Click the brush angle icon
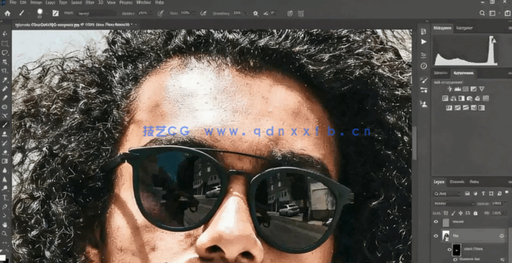 [x=266, y=13]
